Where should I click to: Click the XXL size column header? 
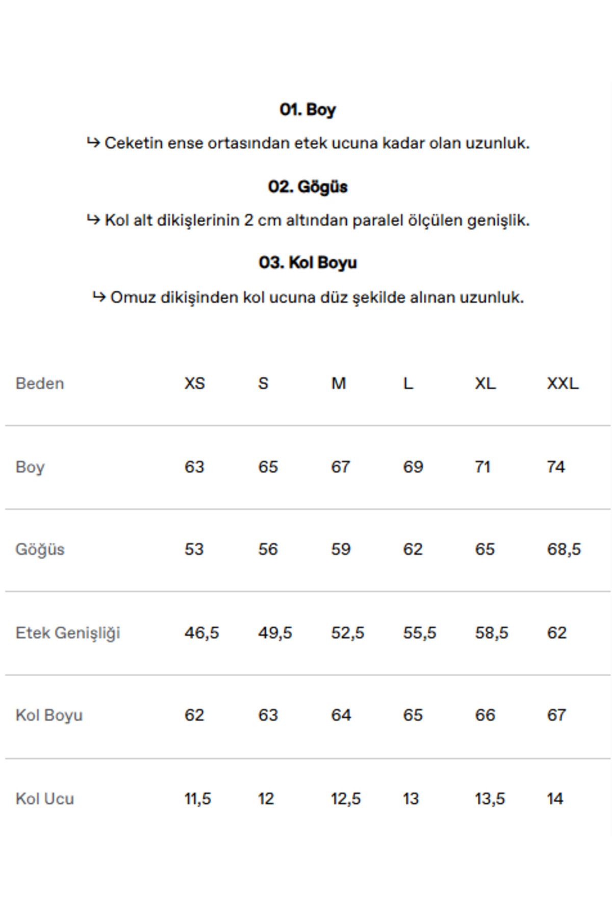tap(563, 383)
